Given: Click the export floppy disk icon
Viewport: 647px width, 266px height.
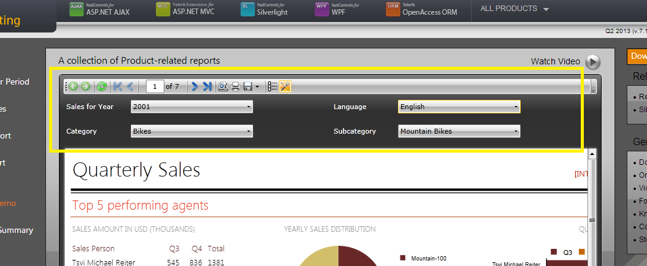Looking at the screenshot, I should 248,86.
